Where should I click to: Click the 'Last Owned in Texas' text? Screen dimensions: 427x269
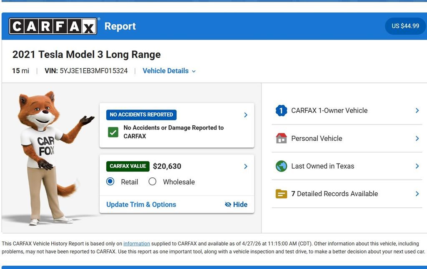click(323, 166)
